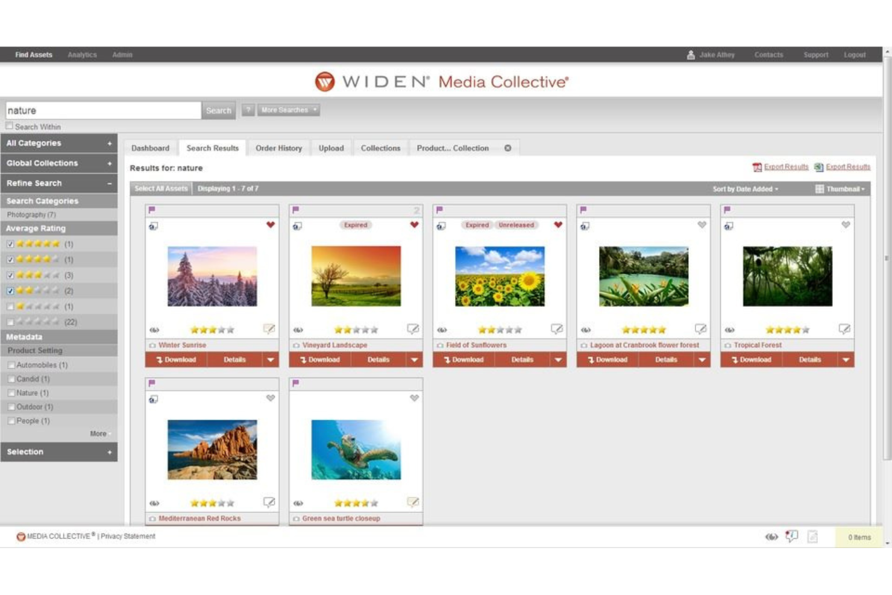
Task: Open the Collections tab
Action: pos(380,148)
